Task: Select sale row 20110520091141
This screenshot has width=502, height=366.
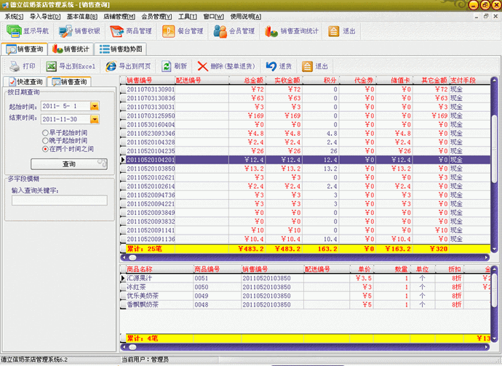Action: 305,230
